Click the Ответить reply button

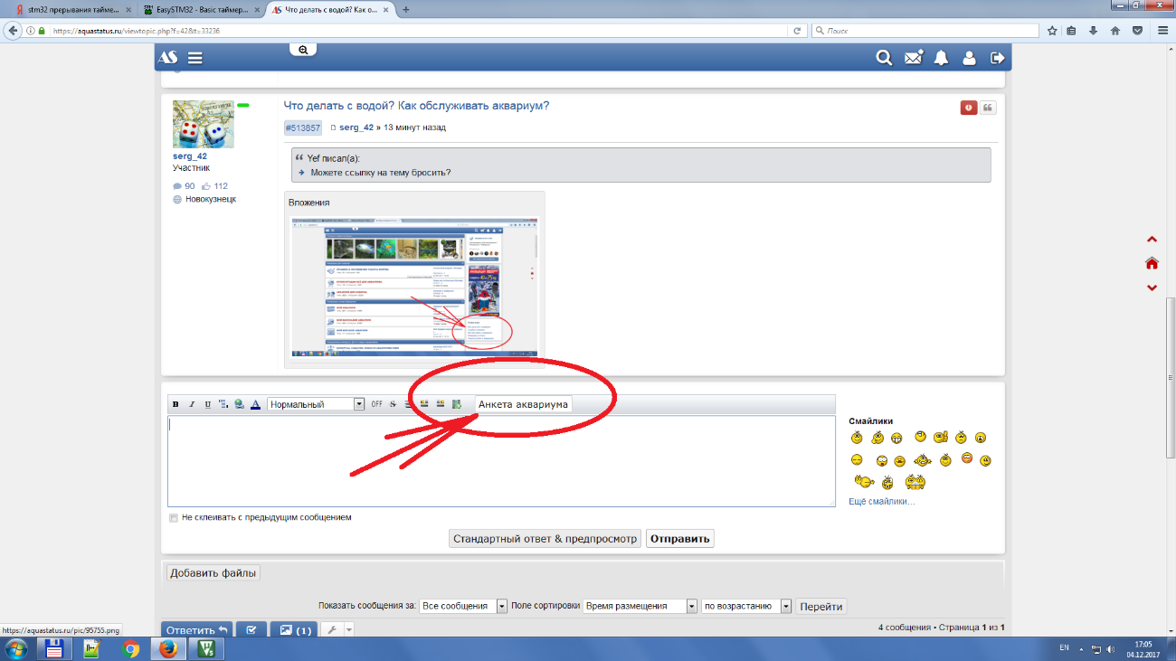196,630
